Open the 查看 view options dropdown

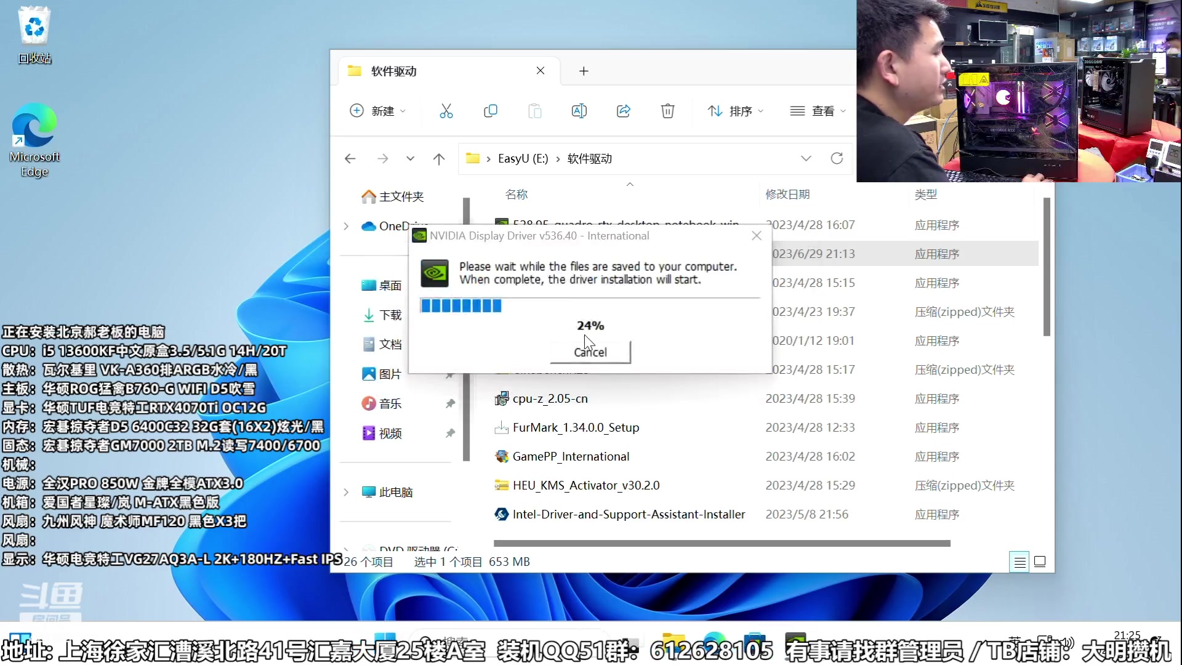(x=818, y=111)
